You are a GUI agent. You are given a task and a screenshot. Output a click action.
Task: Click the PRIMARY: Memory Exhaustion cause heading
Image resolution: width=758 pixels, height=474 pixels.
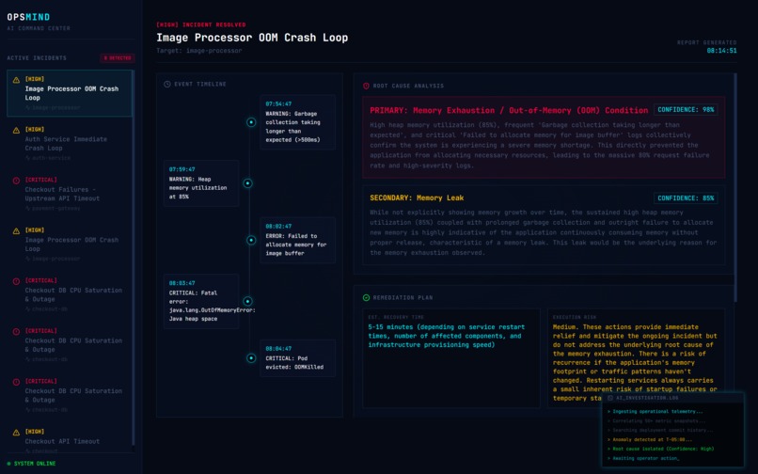[x=509, y=110]
